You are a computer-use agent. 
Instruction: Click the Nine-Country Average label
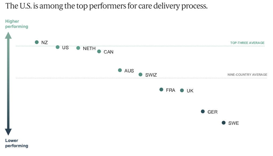point(247,75)
